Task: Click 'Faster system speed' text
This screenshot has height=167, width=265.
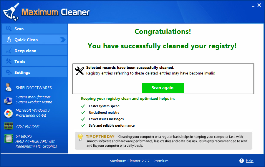Action: click(104, 106)
